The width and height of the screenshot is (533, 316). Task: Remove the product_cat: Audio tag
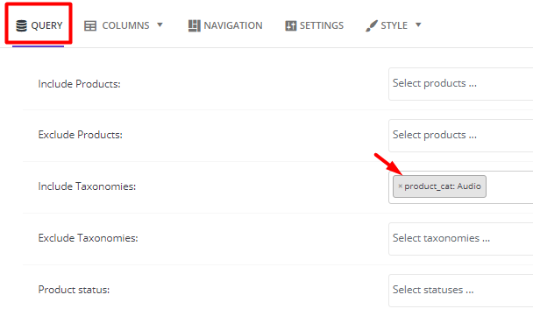coord(400,186)
